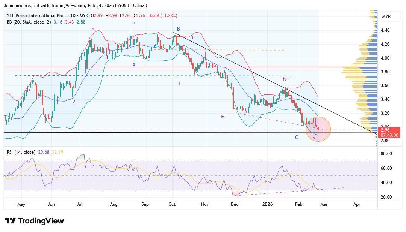
Task: Select the BB (20, SMA, close, 2) indicator legend
Action: point(29,22)
